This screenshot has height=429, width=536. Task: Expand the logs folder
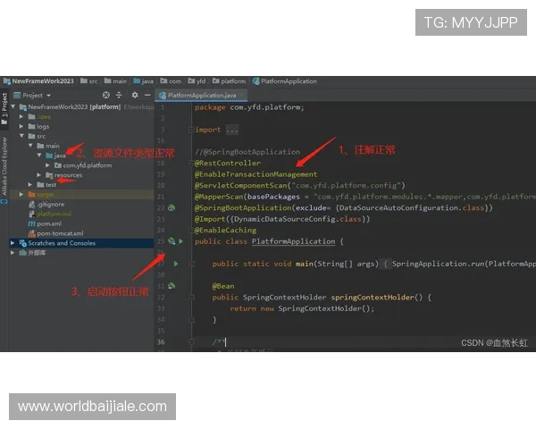[x=23, y=126]
